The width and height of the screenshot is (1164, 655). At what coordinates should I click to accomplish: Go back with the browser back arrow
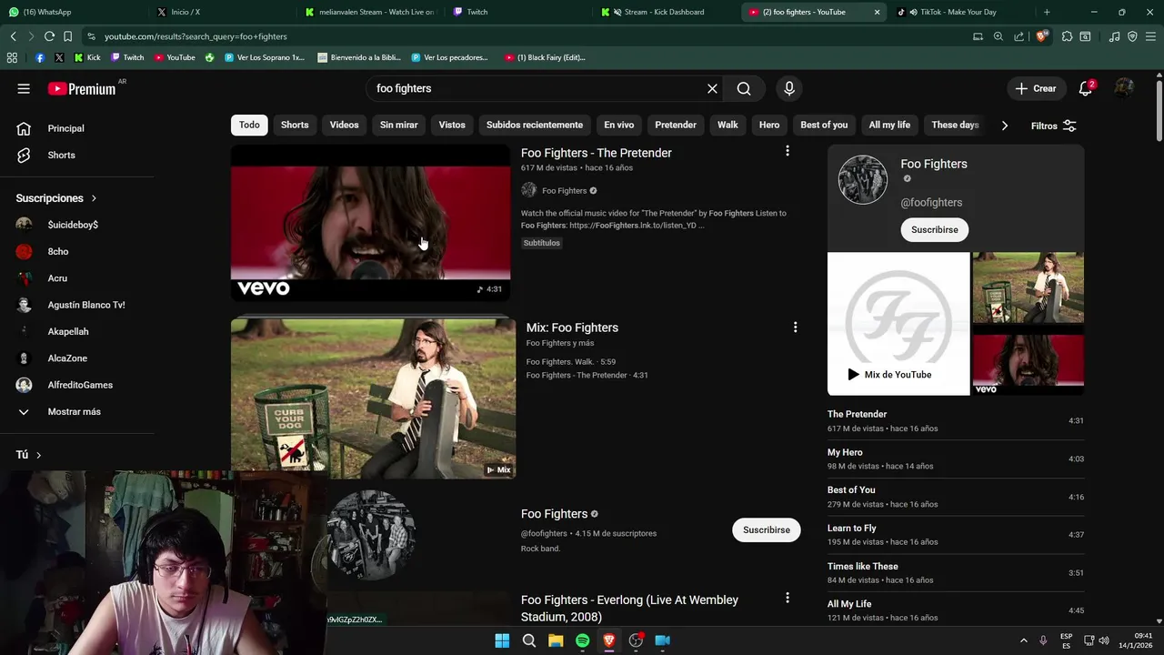point(13,36)
